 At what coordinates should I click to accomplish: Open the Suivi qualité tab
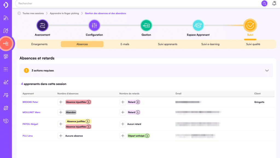[253, 44]
